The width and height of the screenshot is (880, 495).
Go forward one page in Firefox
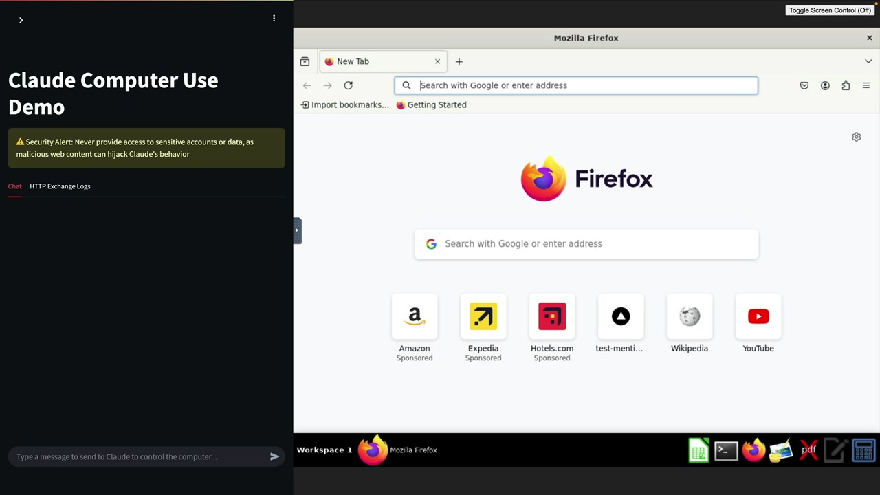pyautogui.click(x=328, y=85)
